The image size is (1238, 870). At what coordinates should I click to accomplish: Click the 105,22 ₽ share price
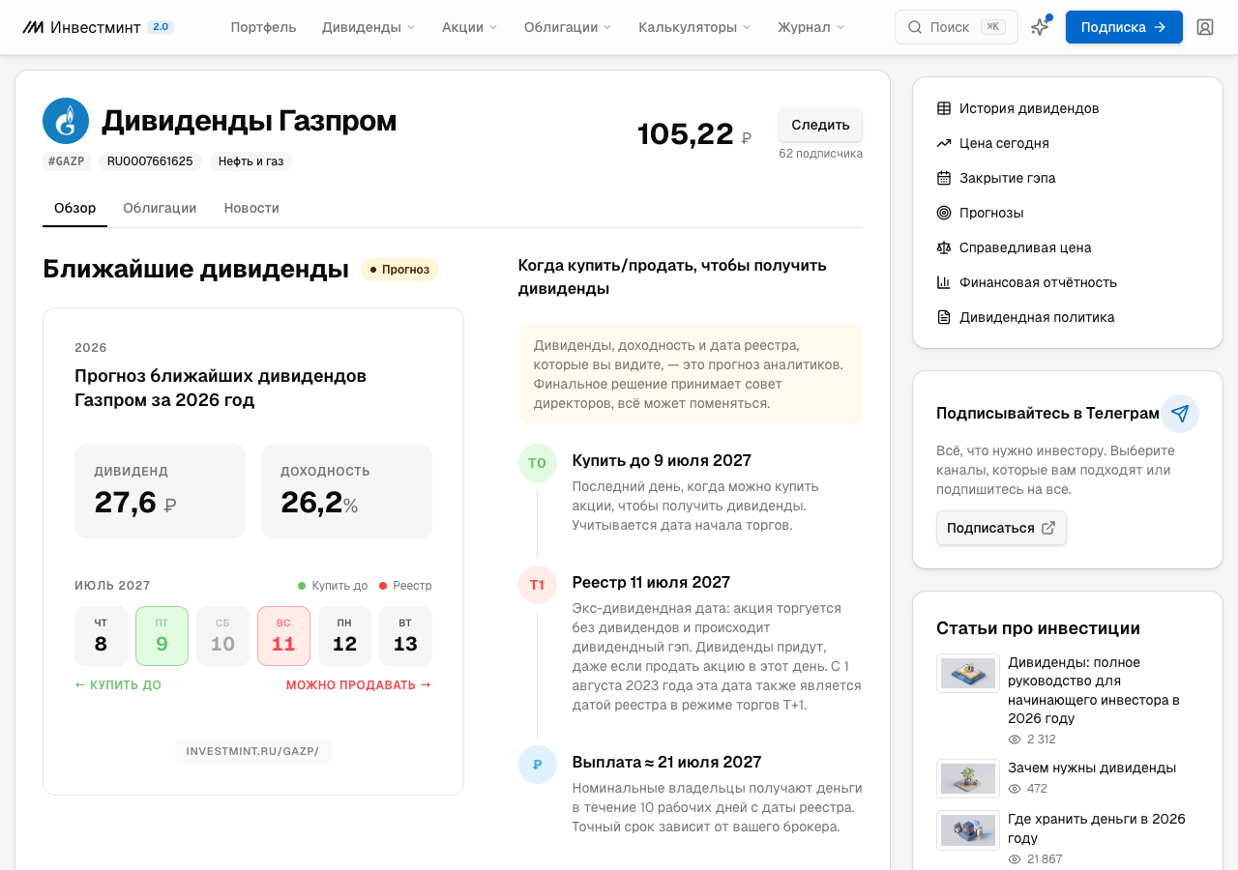click(x=694, y=134)
